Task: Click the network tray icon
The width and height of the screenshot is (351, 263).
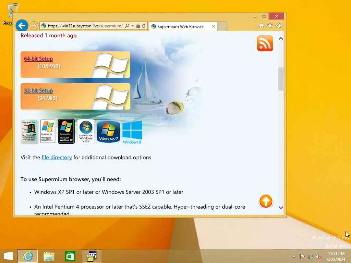Action: (310, 256)
